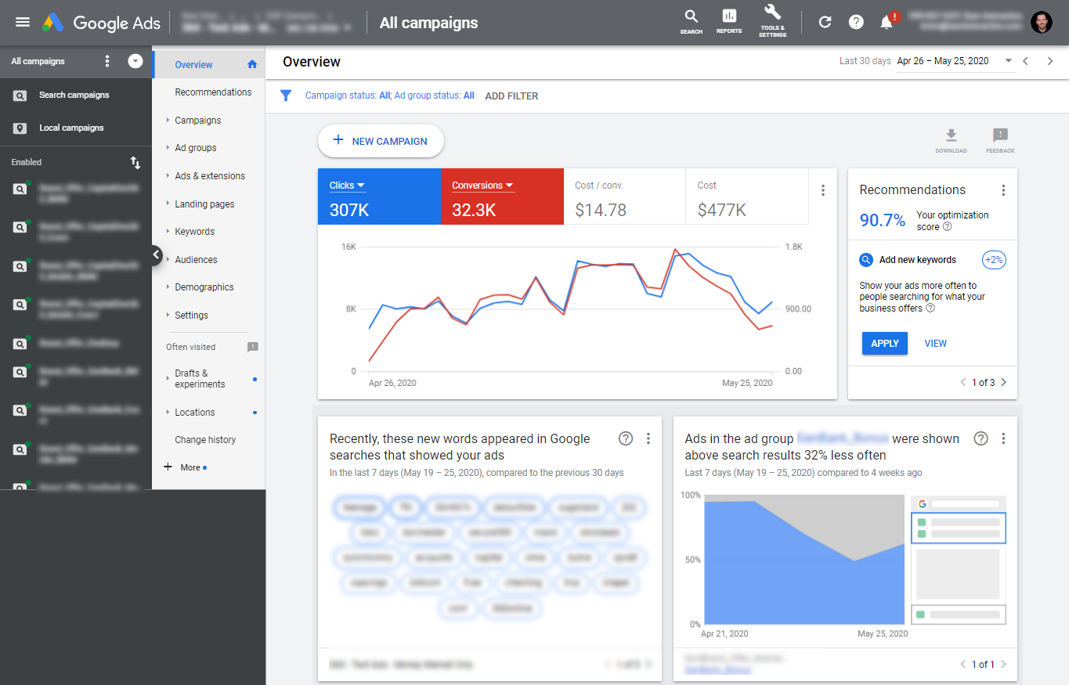Click the NEW CAMPAIGN button
1069x685 pixels.
pos(381,141)
